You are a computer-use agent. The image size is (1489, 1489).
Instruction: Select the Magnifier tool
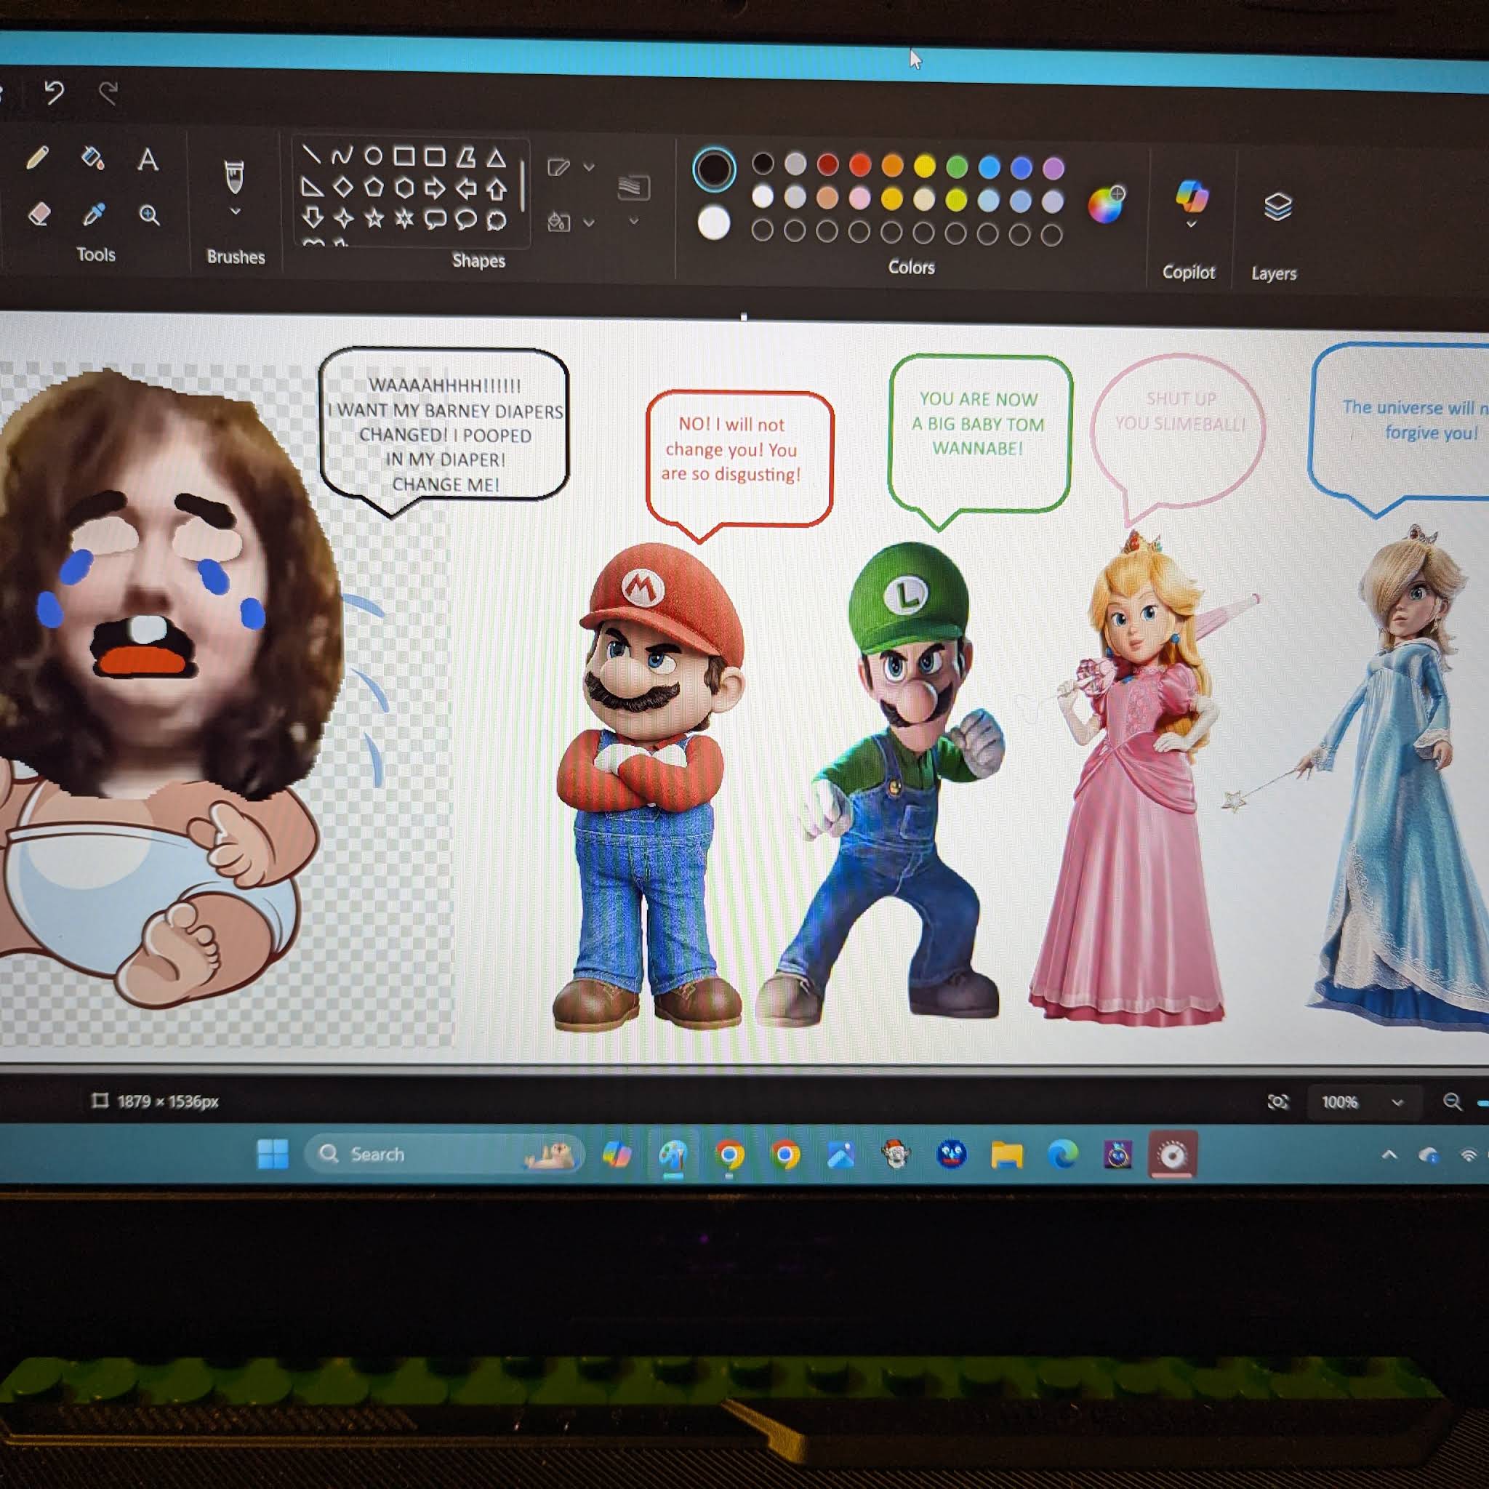(x=150, y=215)
